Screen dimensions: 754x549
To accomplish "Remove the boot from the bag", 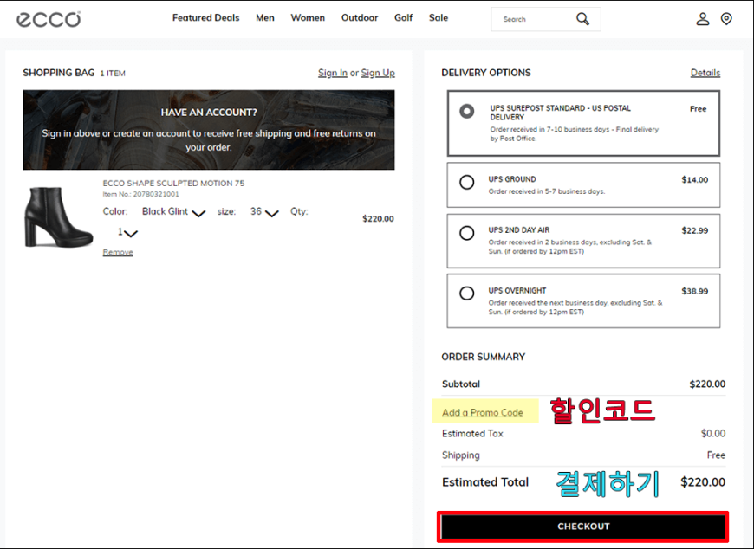I will (x=118, y=252).
